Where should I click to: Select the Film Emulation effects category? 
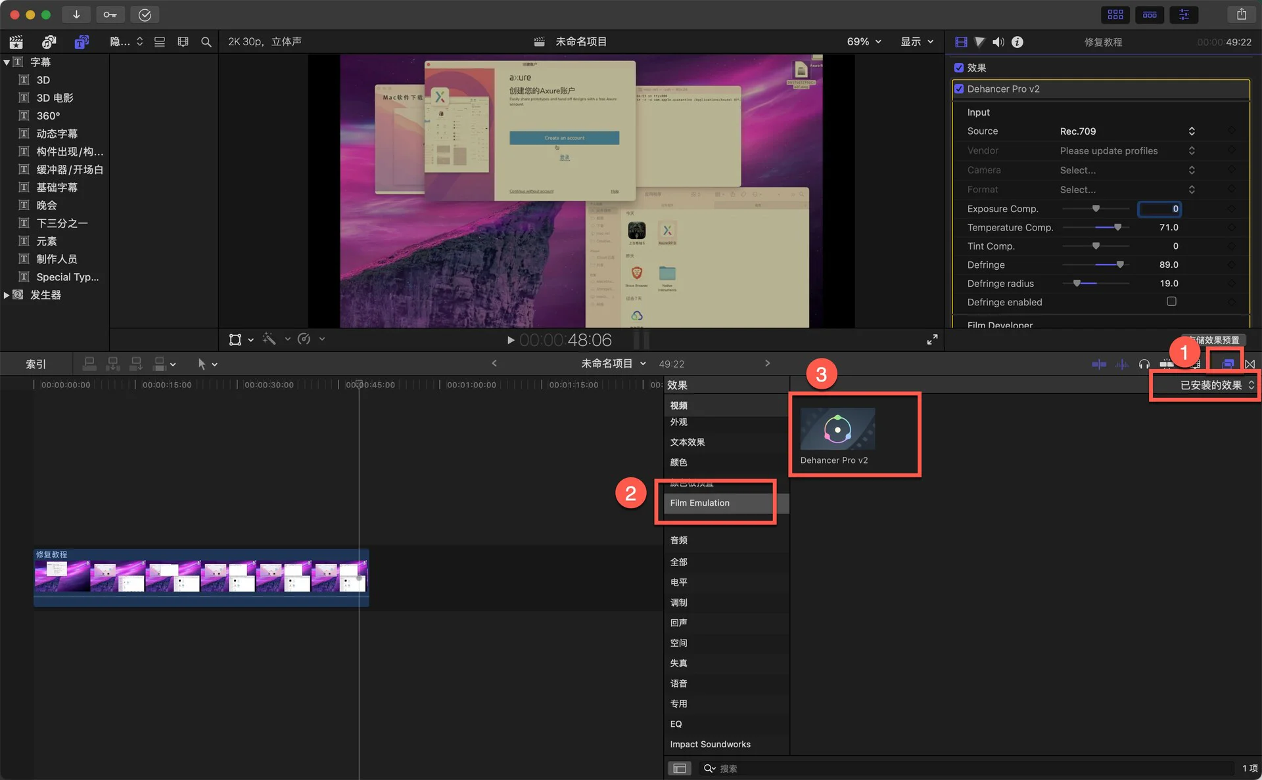(x=700, y=503)
